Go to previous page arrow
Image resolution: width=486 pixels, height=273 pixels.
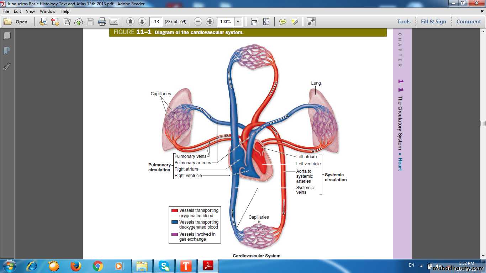(130, 22)
